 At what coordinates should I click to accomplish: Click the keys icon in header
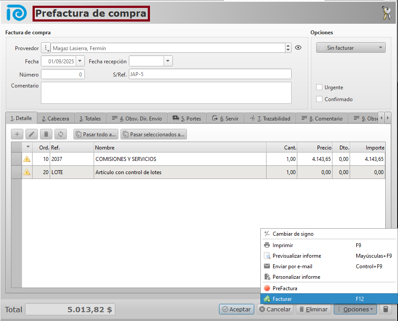386,14
